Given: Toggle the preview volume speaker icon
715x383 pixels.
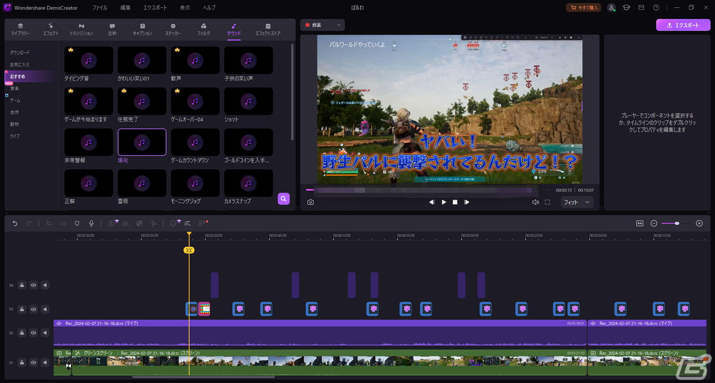Looking at the screenshot, I should (535, 202).
